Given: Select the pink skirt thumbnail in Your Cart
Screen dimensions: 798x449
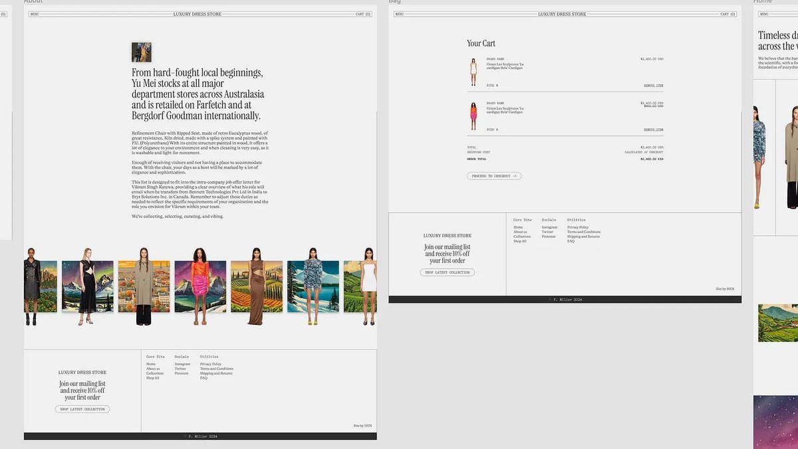Looking at the screenshot, I should point(473,116).
